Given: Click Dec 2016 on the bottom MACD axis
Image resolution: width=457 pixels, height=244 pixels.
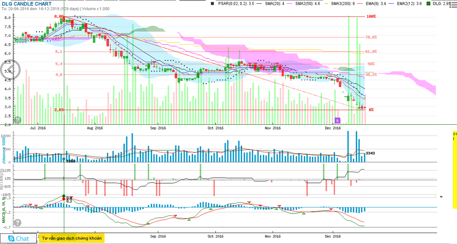Looking at the screenshot, I should click(x=333, y=236).
